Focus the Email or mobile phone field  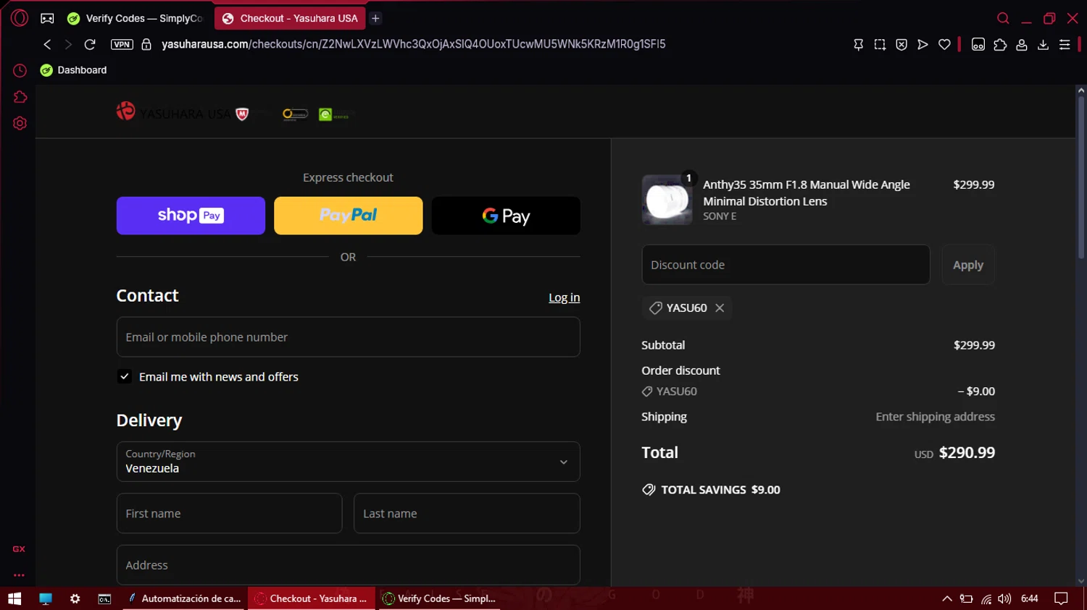(348, 337)
